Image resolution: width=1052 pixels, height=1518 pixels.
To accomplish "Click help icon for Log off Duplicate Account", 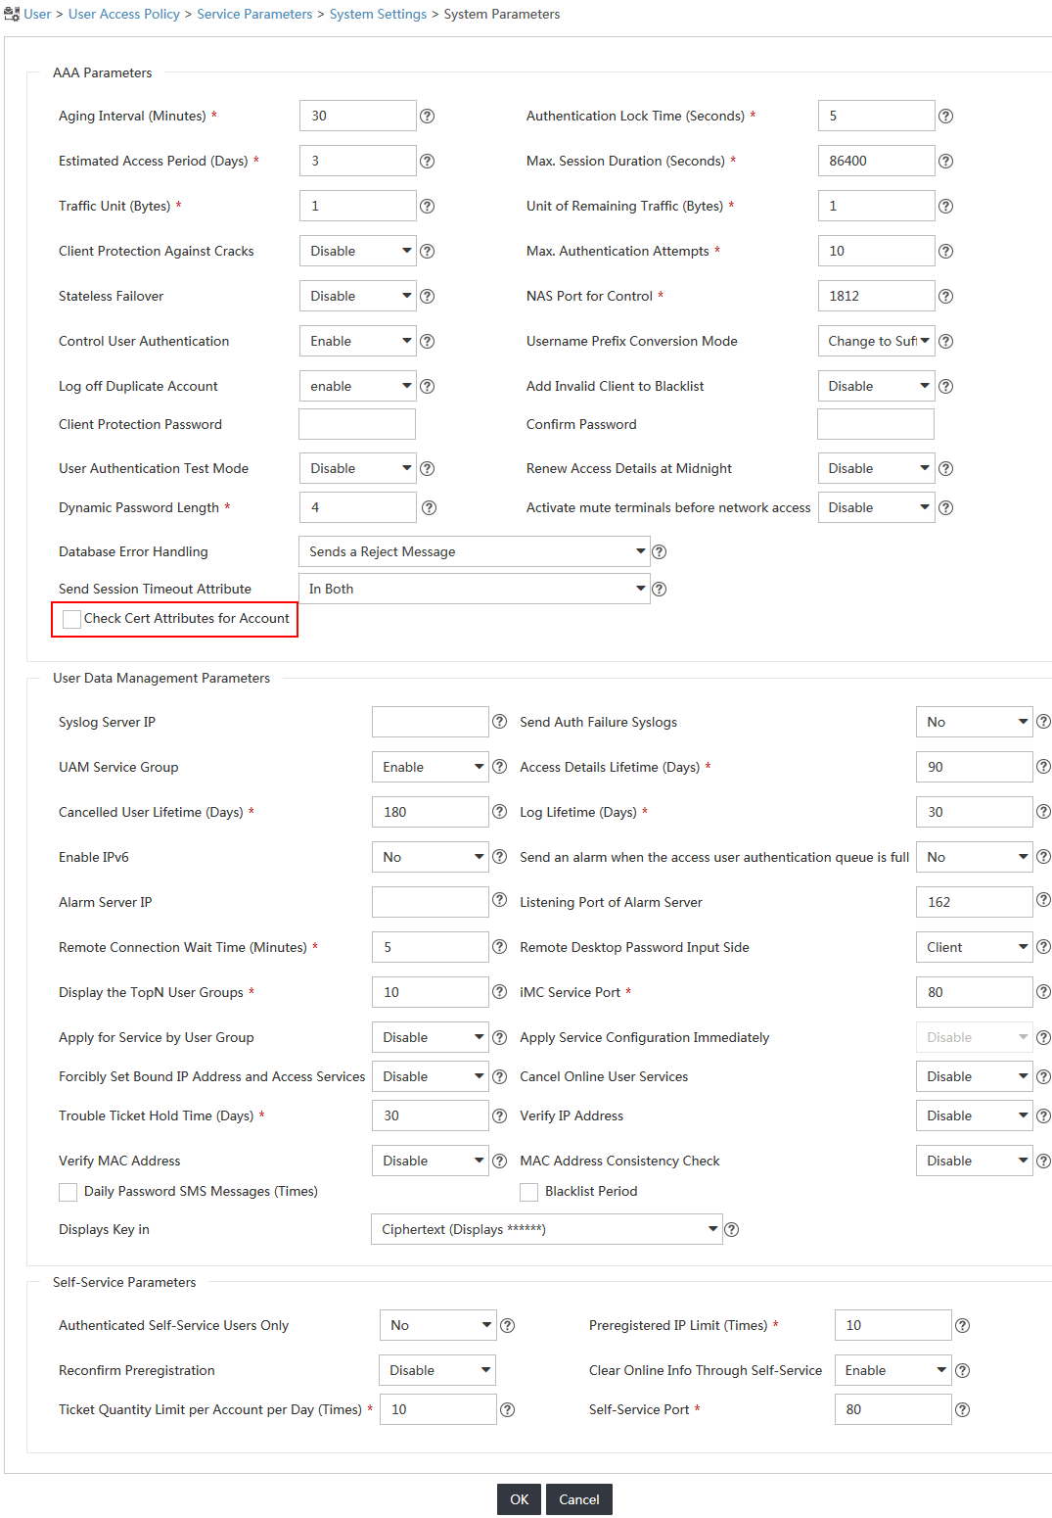I will (427, 386).
